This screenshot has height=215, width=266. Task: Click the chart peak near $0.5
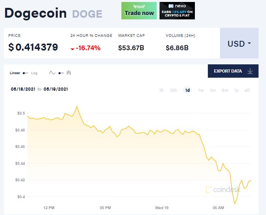pyautogui.click(x=77, y=106)
